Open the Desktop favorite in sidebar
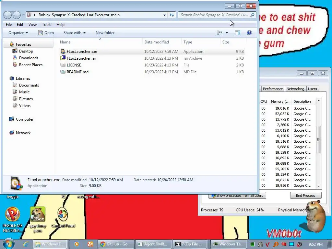332x249 pixels. [26, 51]
